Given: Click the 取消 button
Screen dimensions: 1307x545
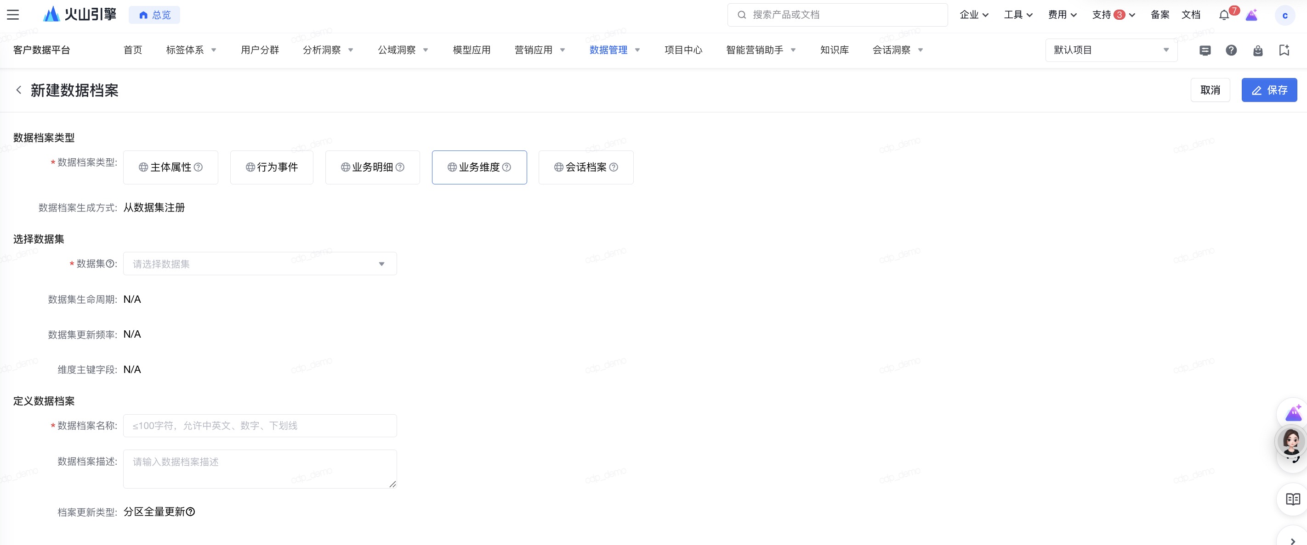Looking at the screenshot, I should (1210, 90).
